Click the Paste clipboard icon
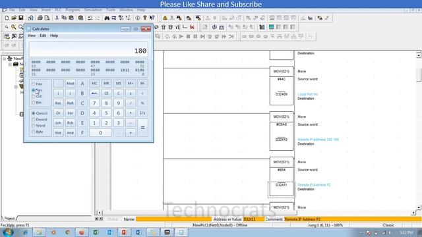The height and width of the screenshot is (237, 422). (71, 18)
